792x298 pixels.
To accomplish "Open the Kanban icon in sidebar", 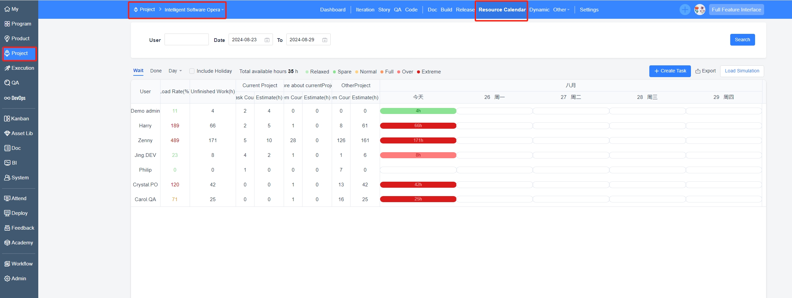I will pyautogui.click(x=7, y=119).
